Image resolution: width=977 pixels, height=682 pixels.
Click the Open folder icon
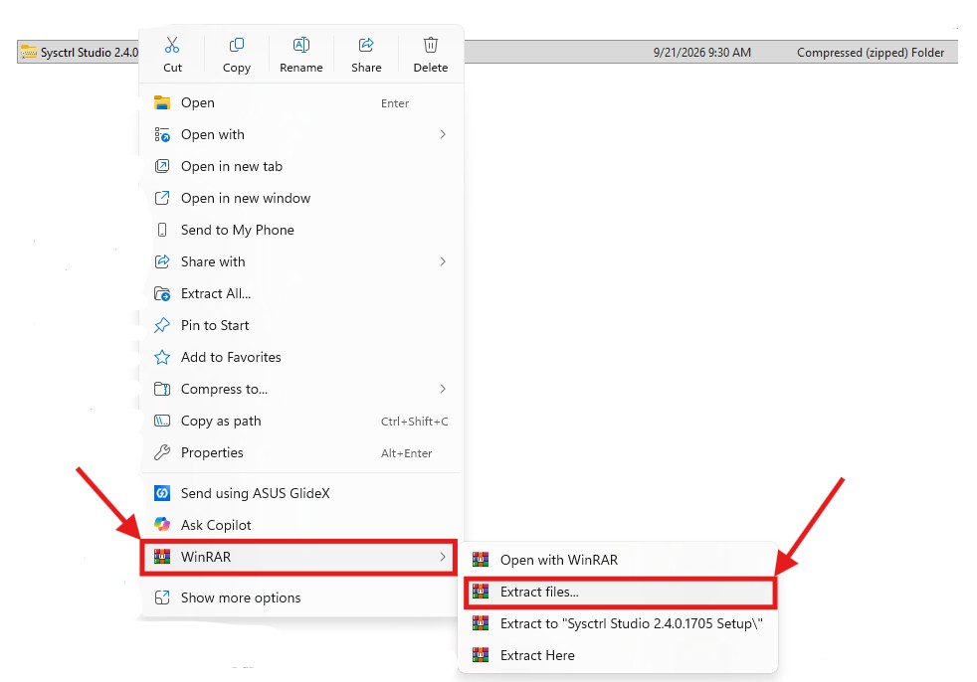[162, 102]
